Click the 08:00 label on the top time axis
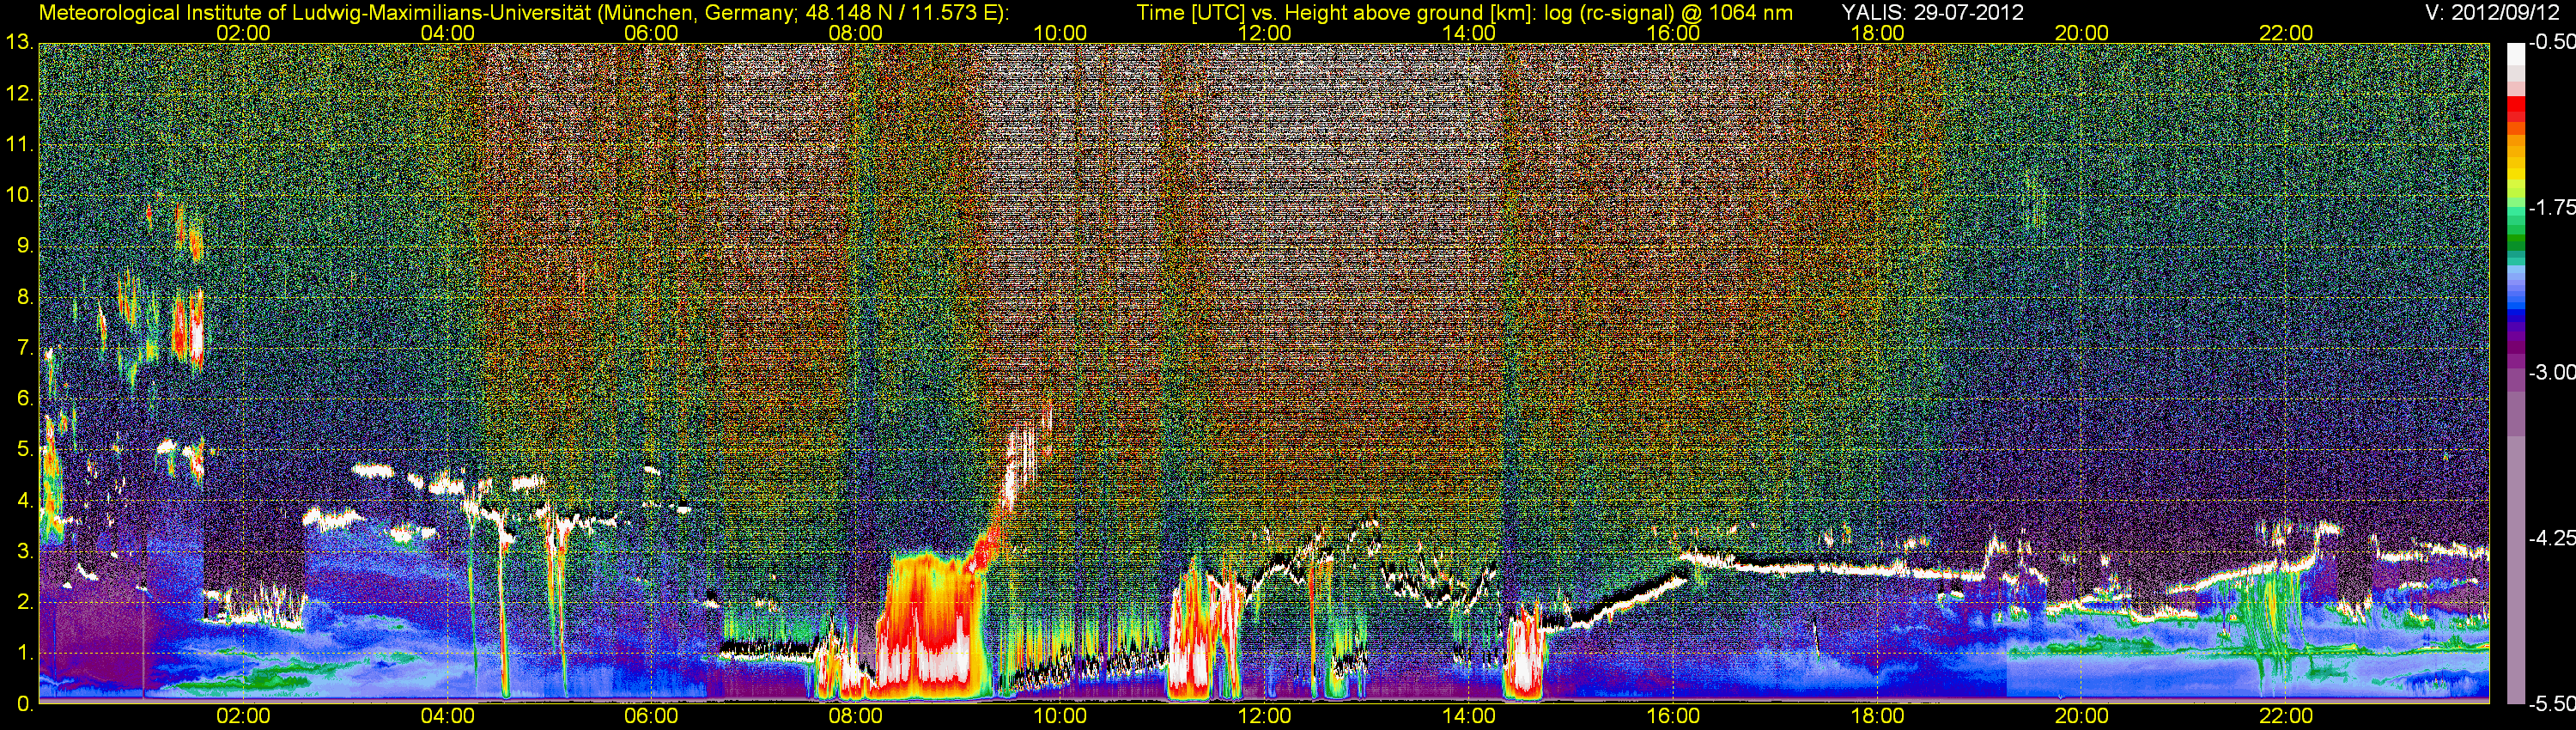Screen dimensions: 2576x730 (x=856, y=33)
